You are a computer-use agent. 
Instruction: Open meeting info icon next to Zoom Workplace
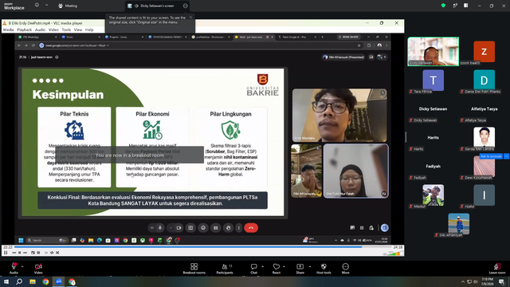37,6
